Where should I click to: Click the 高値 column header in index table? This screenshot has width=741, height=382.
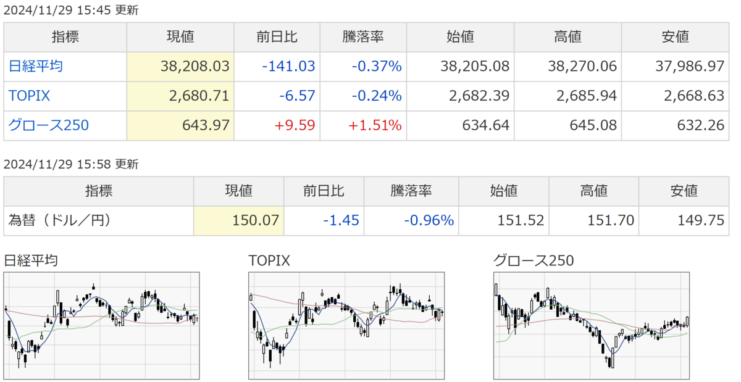[567, 37]
